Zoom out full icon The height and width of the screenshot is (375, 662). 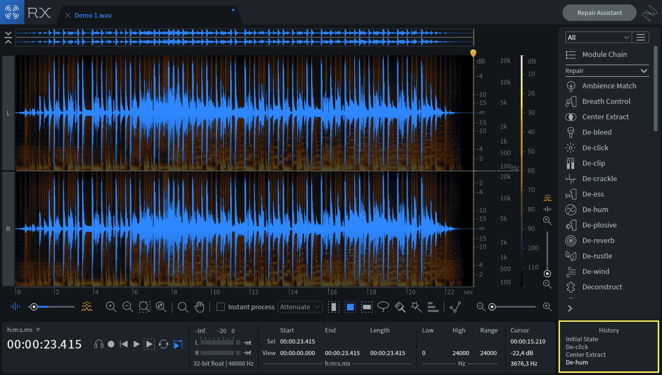[161, 307]
